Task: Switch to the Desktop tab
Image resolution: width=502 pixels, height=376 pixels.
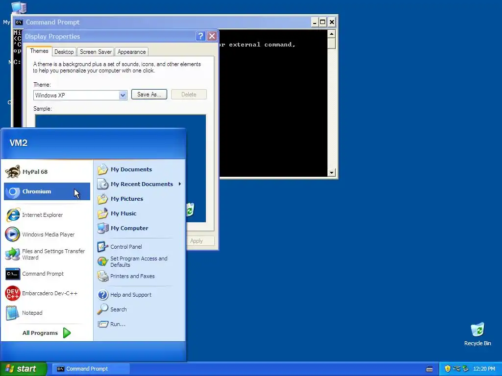Action: point(64,52)
